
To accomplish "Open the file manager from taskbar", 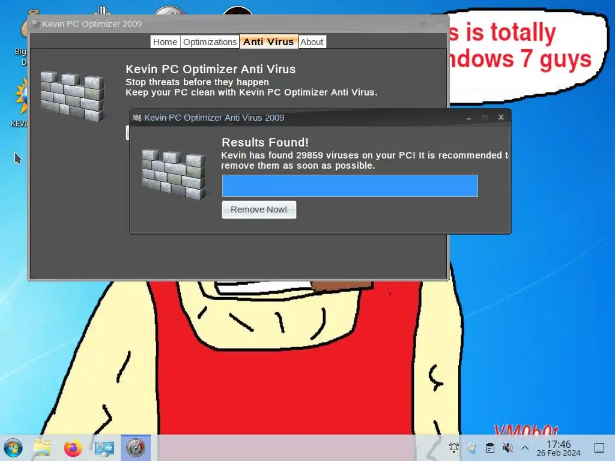I will (42, 448).
